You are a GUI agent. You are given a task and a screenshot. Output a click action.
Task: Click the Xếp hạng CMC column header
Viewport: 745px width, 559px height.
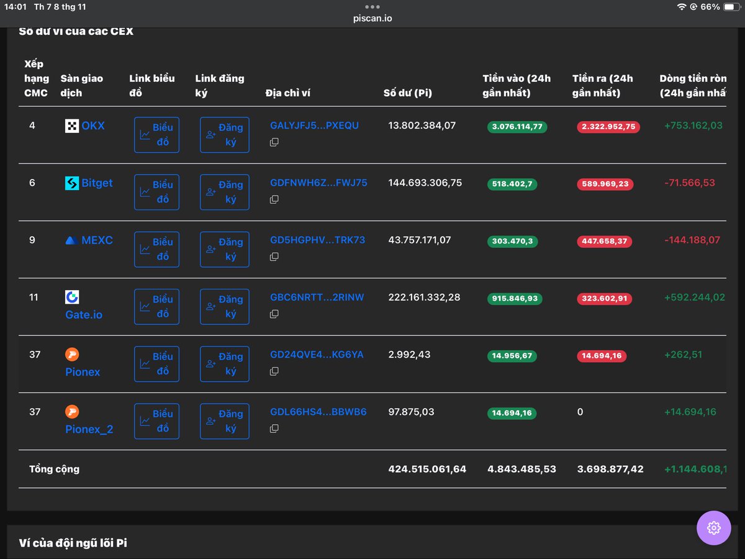pyautogui.click(x=37, y=78)
